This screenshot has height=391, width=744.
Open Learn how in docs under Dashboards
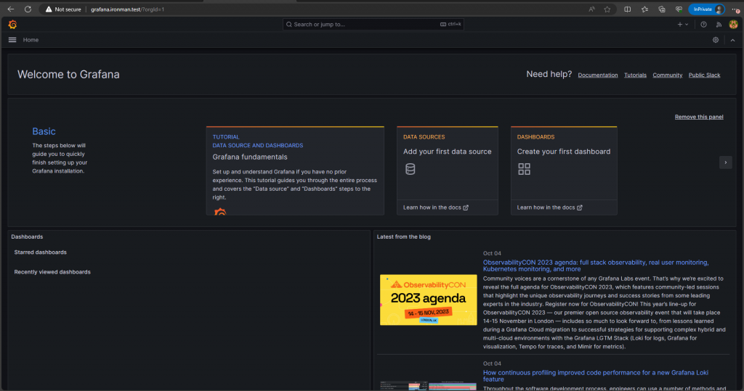pos(549,207)
